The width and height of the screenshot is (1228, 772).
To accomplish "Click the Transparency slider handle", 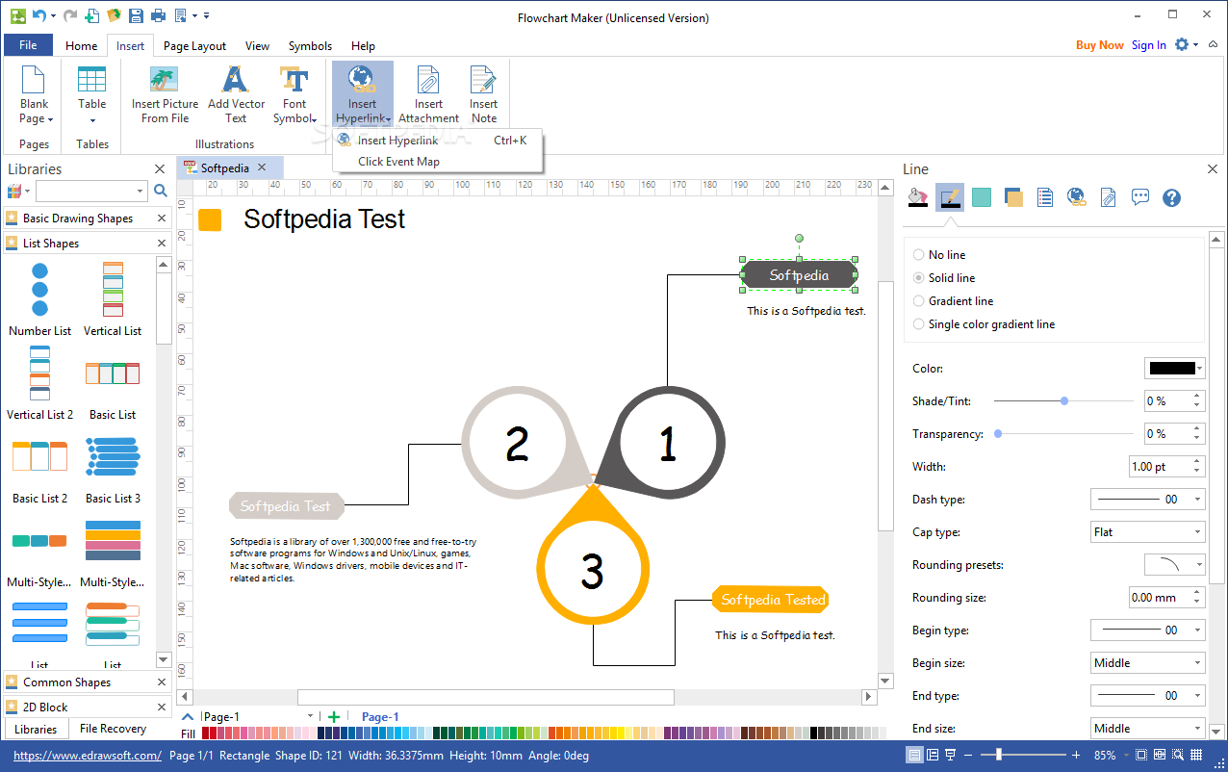I will (x=998, y=433).
